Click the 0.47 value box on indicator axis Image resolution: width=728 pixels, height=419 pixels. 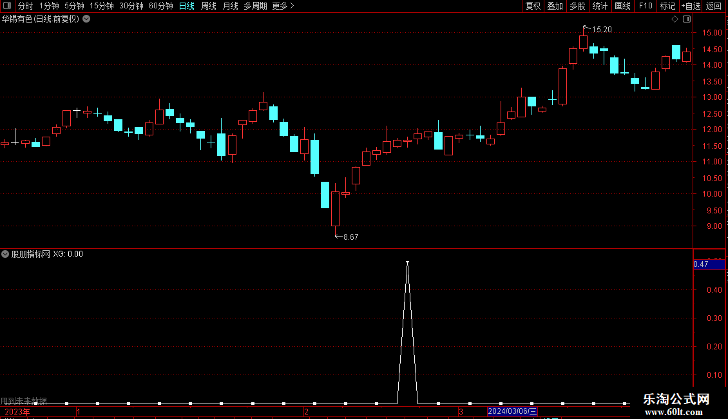pyautogui.click(x=709, y=264)
